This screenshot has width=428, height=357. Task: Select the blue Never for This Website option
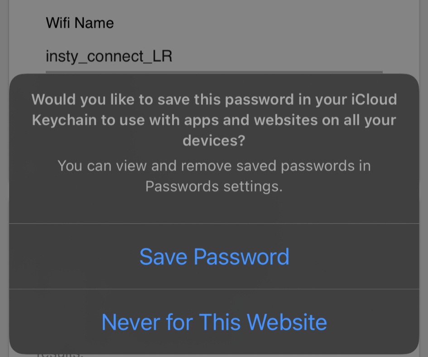click(x=214, y=322)
